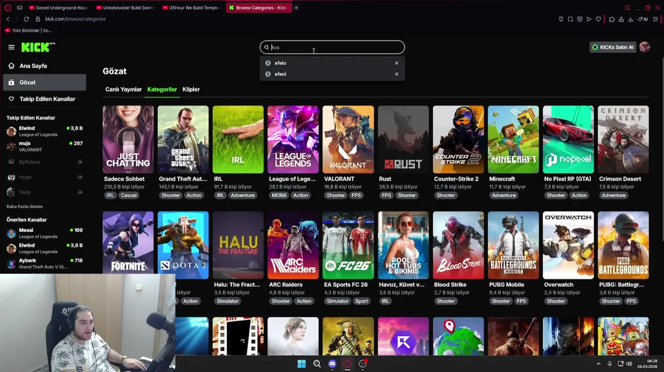Switch to 'Unbelievable! Build Swim' browser tab
This screenshot has height=372, width=664.
(125, 8)
